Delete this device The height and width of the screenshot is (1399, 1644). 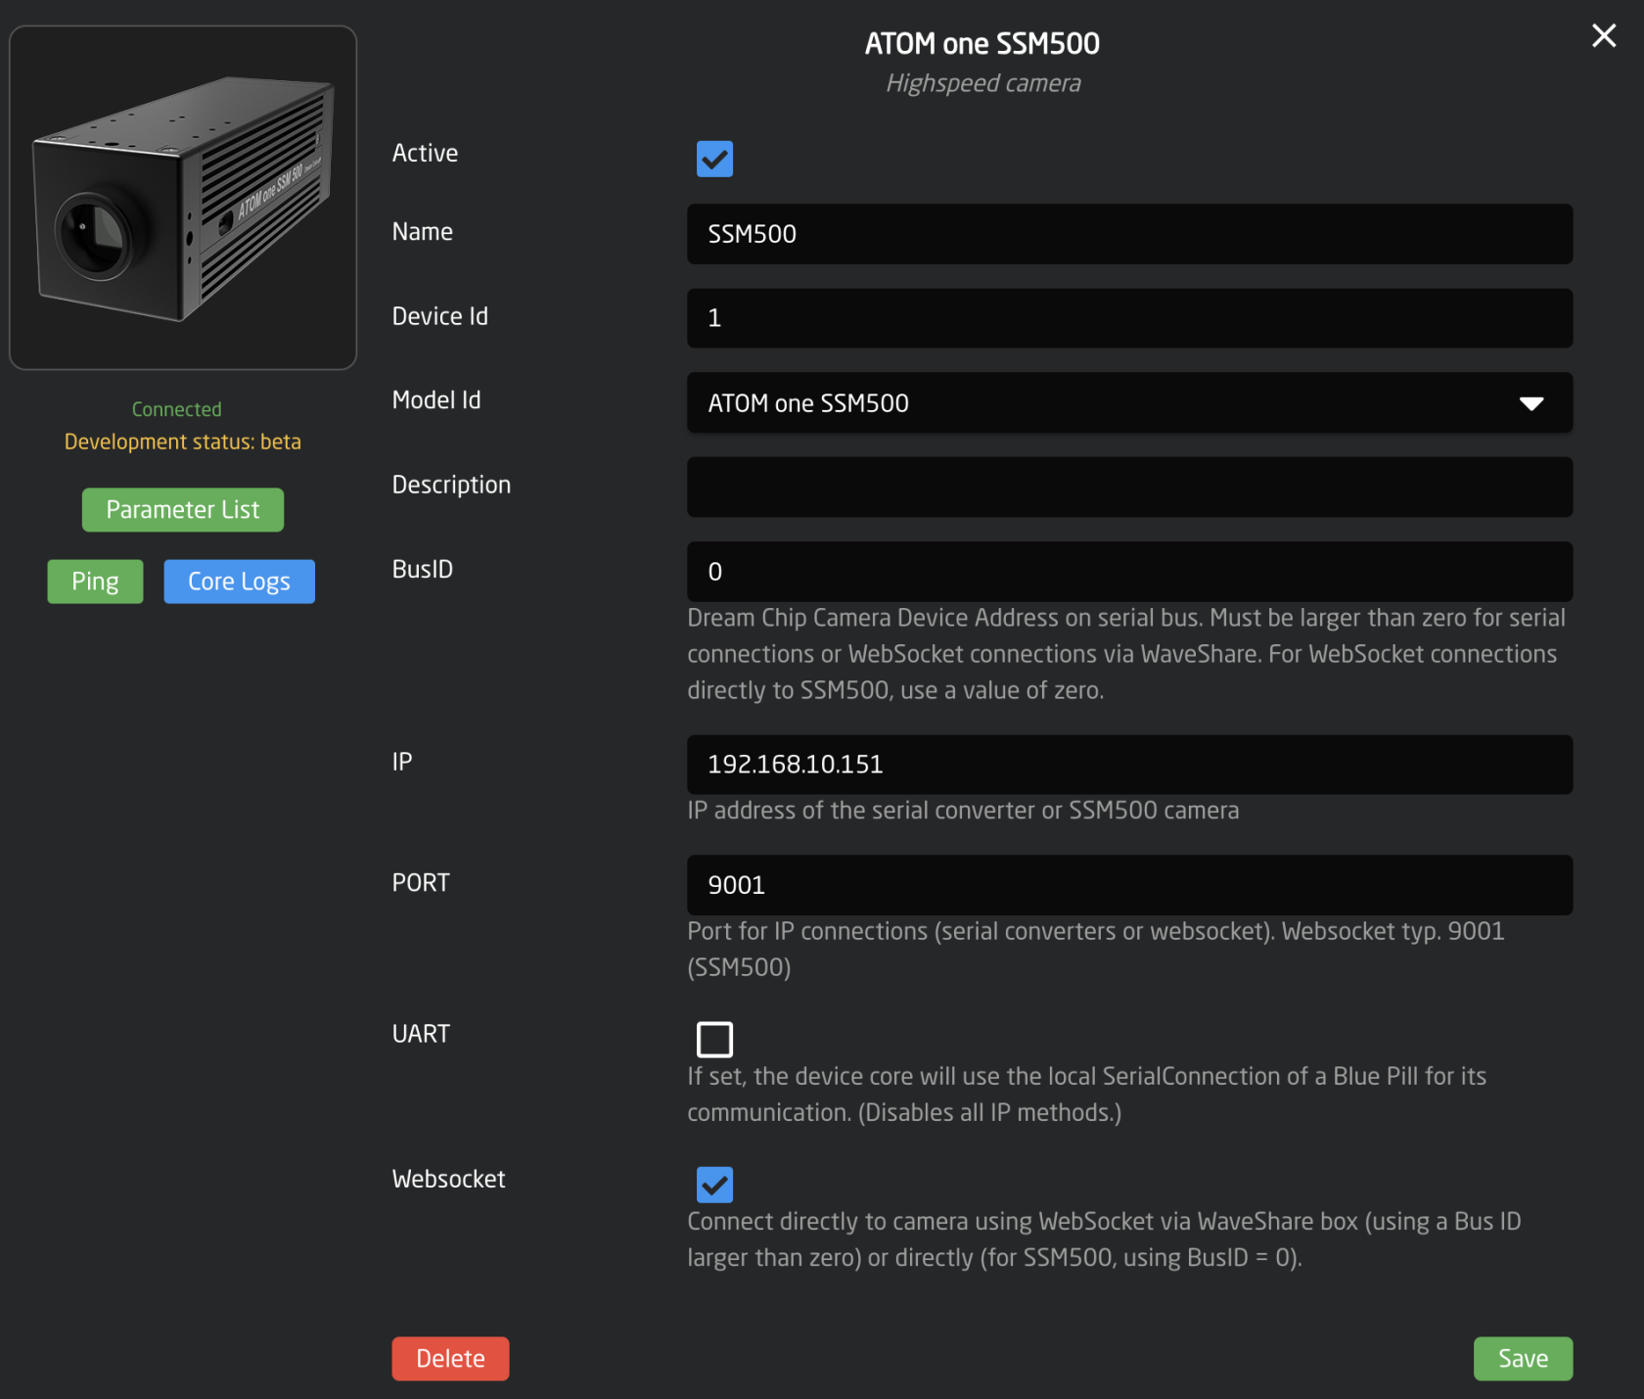click(450, 1359)
